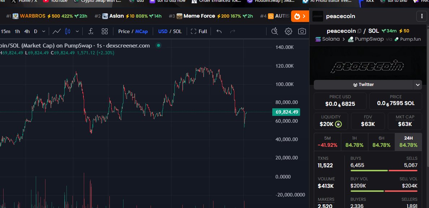Click the 140.00K price axis label

[285, 48]
